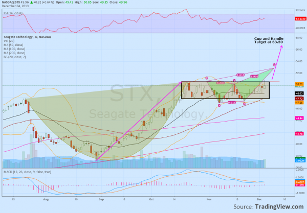Click the orange 50.21 price tag

[x=299, y=84]
